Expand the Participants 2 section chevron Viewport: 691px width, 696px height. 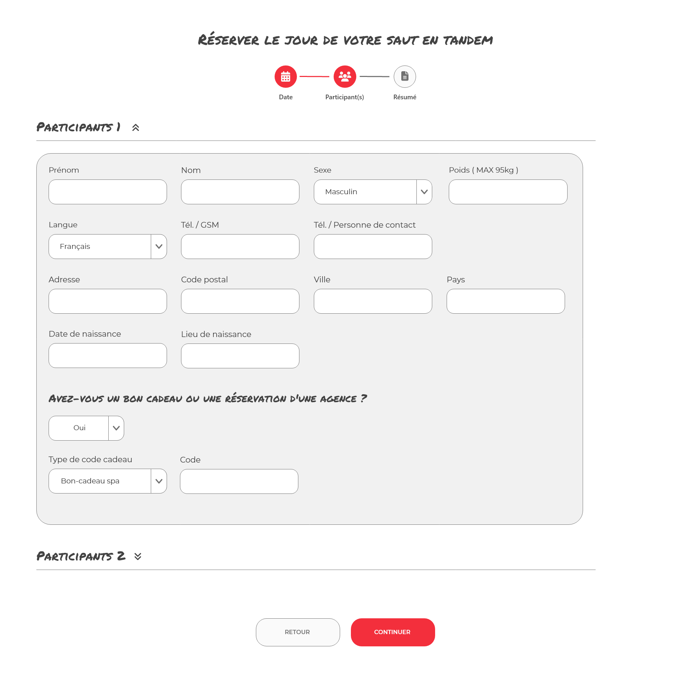138,556
